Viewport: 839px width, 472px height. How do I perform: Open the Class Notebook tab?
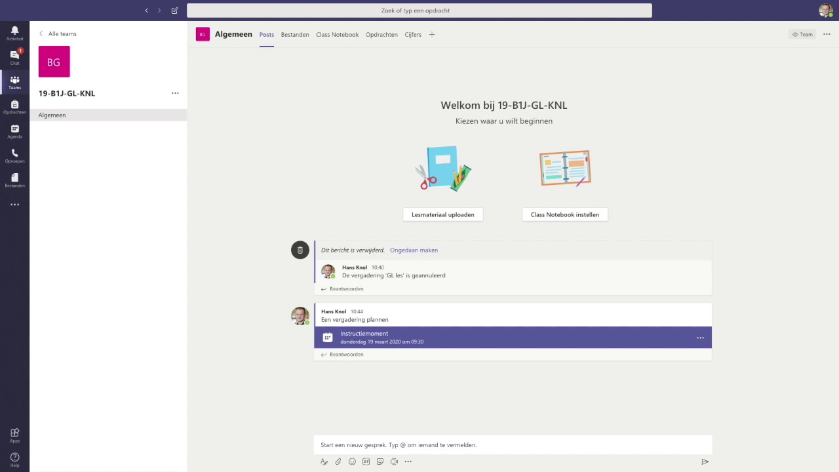tap(337, 35)
